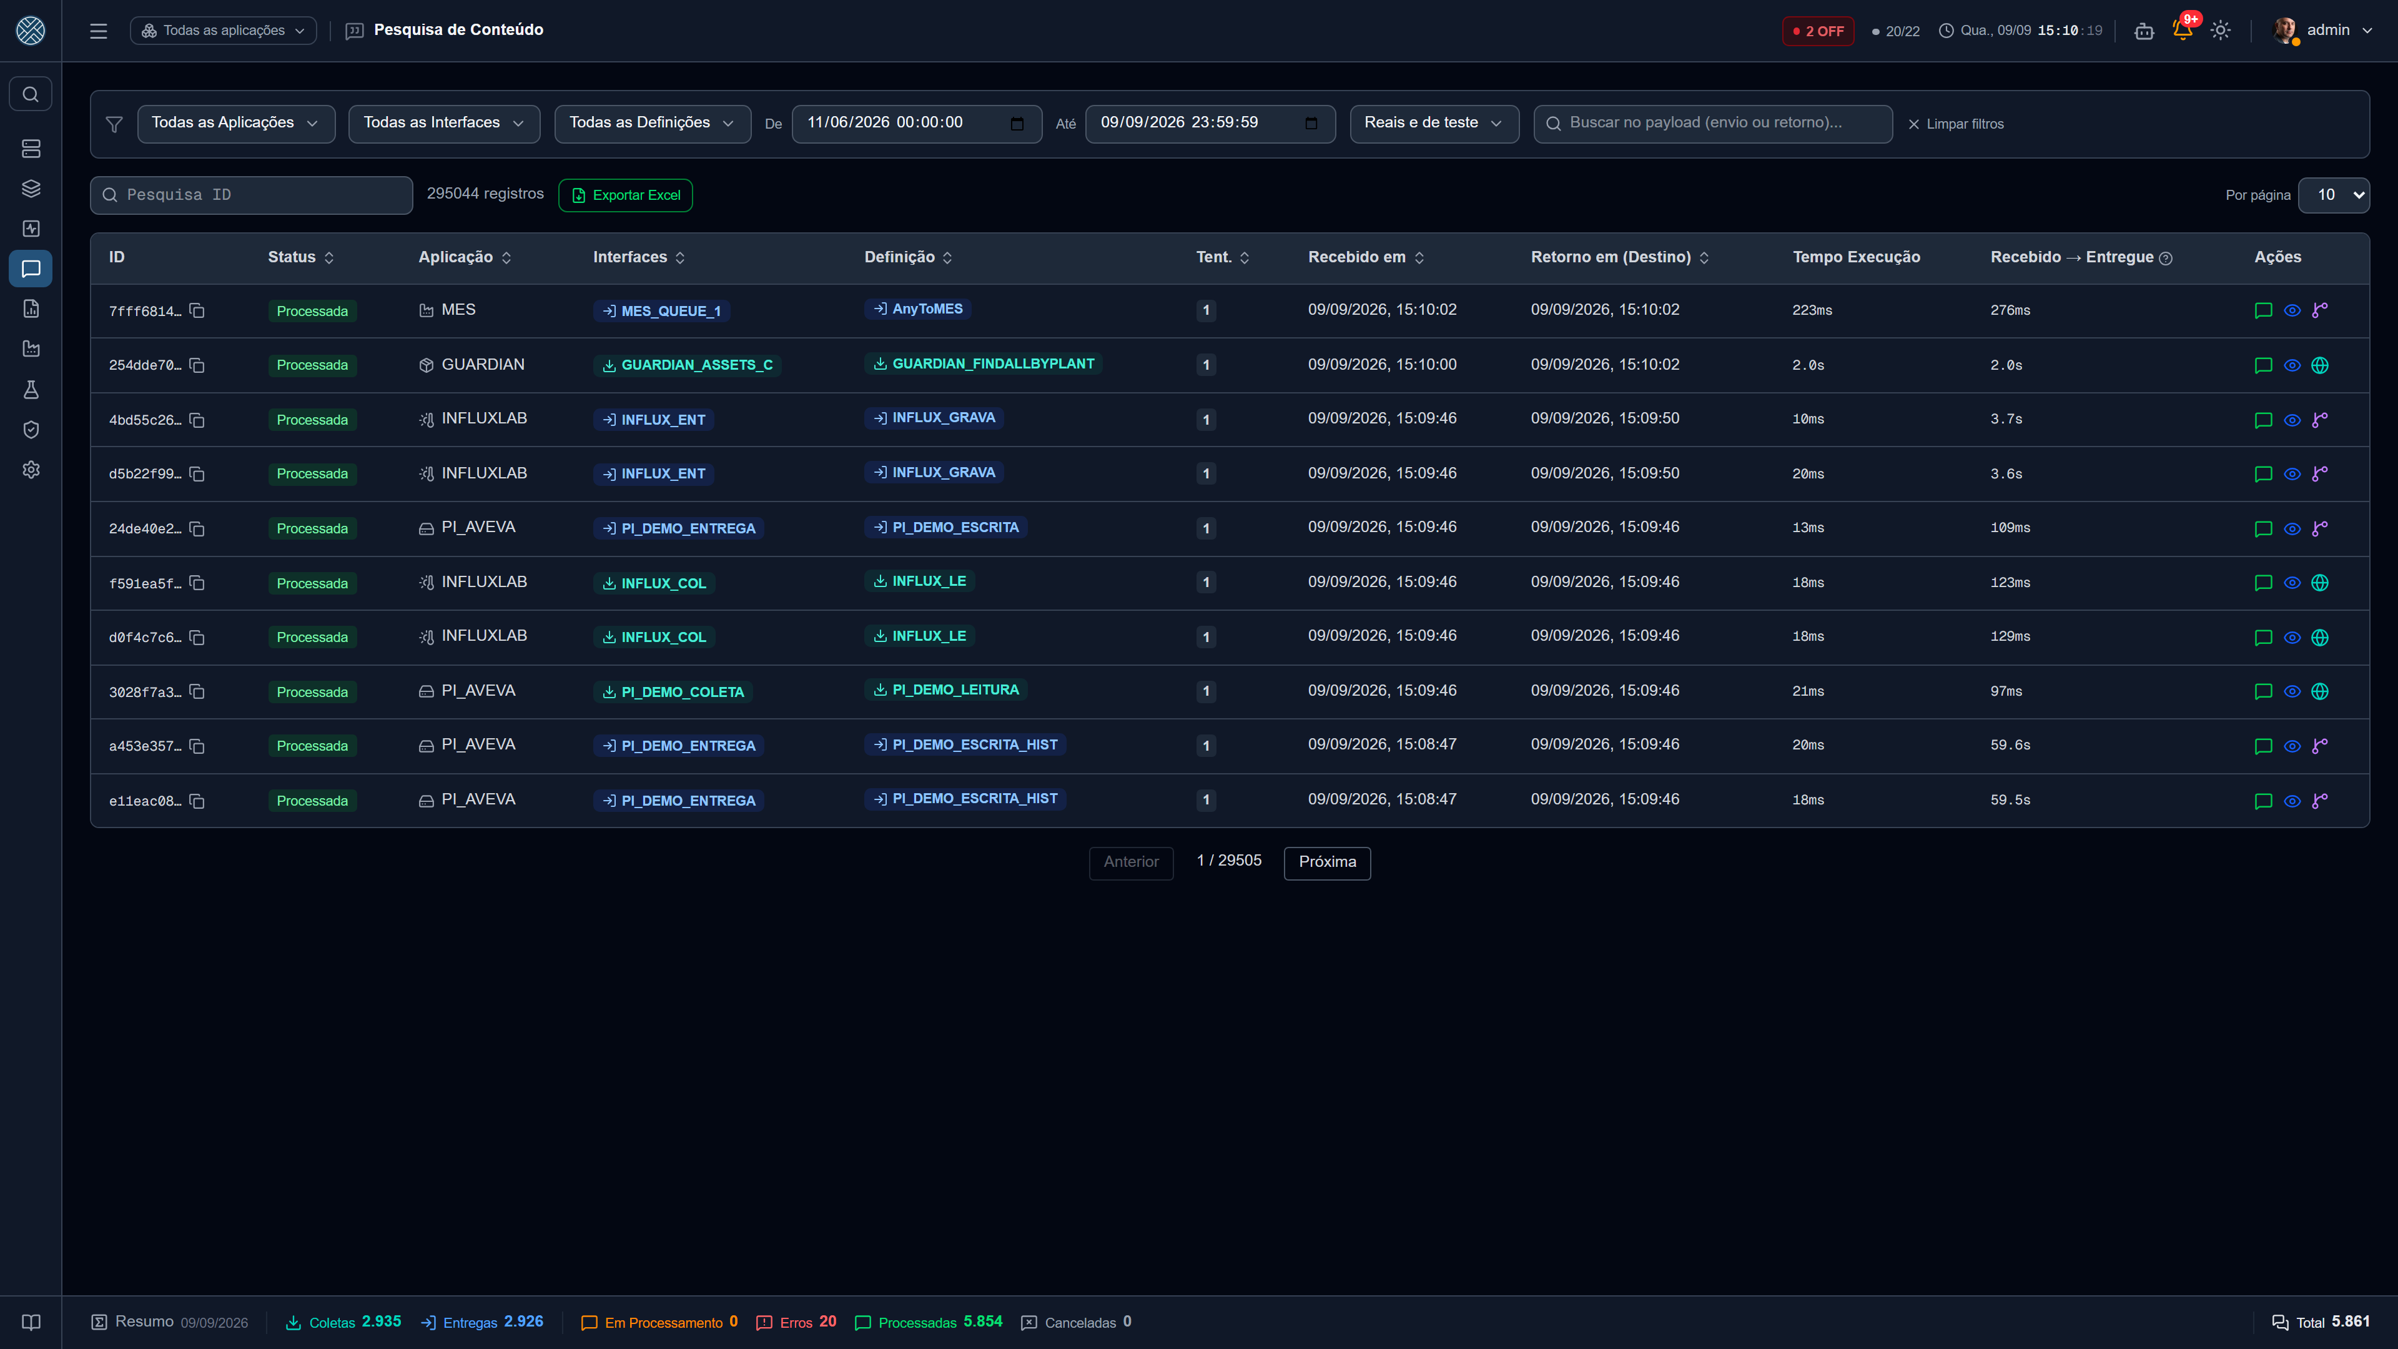This screenshot has width=2398, height=1349.
Task: Open the shield security sidebar icon
Action: click(x=31, y=429)
